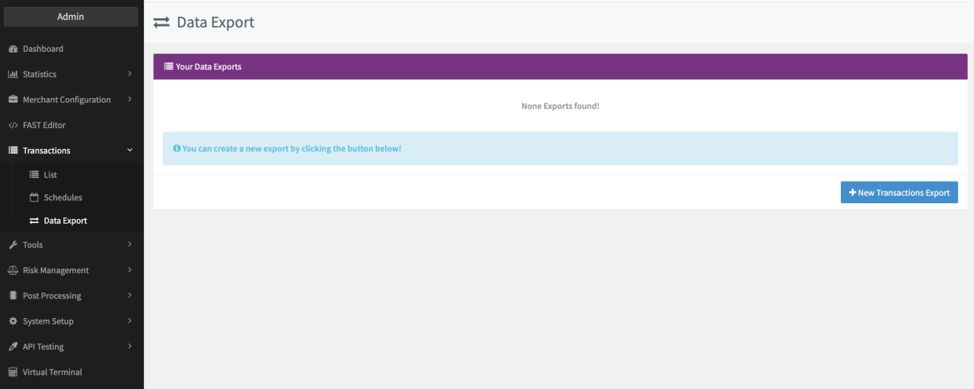Click the Risk Management scales icon
This screenshot has height=389, width=974.
coord(13,270)
